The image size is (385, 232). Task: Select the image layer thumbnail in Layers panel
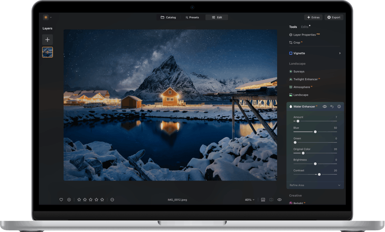pos(47,52)
